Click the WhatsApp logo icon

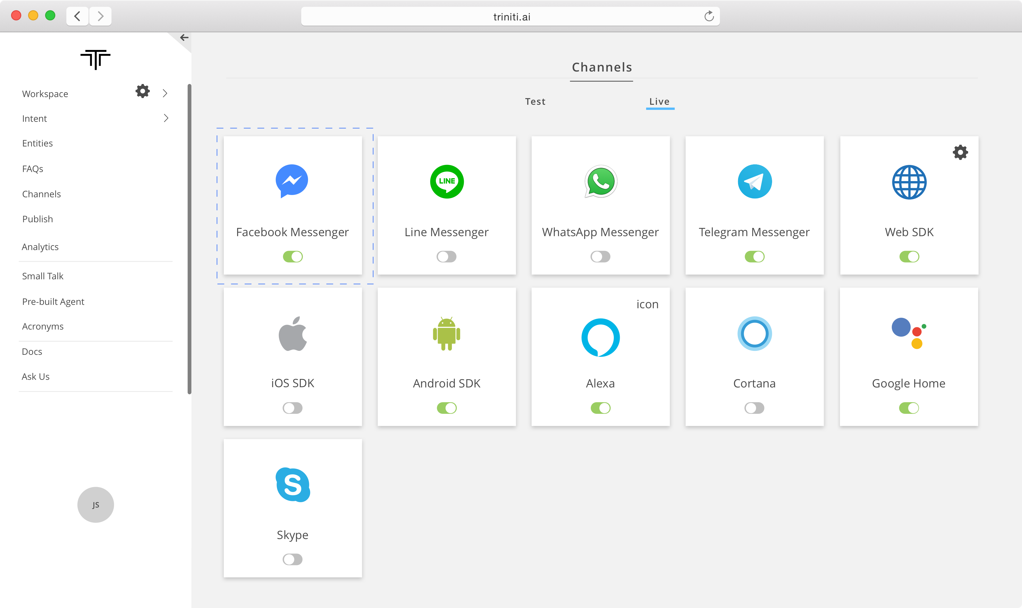[600, 181]
